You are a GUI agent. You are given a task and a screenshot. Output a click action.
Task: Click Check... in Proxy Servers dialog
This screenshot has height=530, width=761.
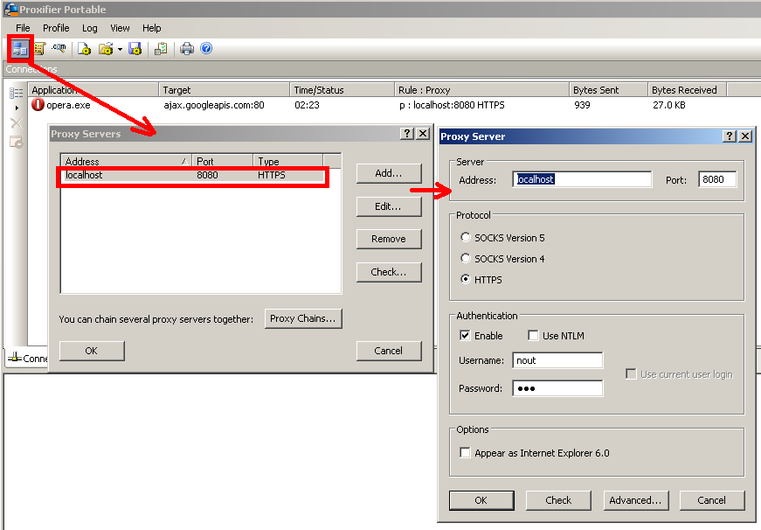click(x=389, y=272)
